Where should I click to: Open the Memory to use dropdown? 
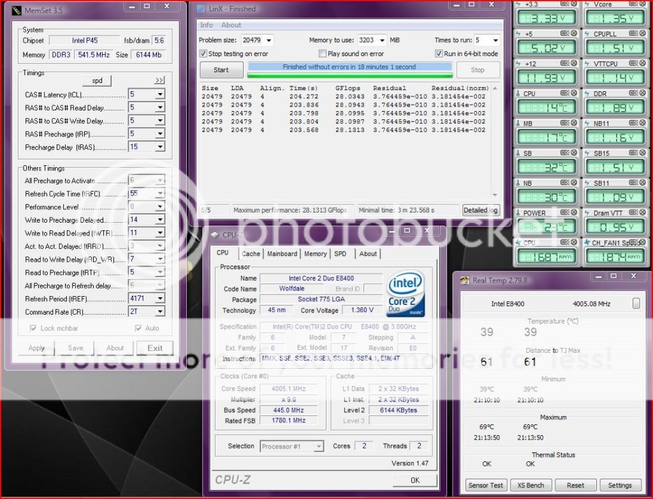click(383, 40)
